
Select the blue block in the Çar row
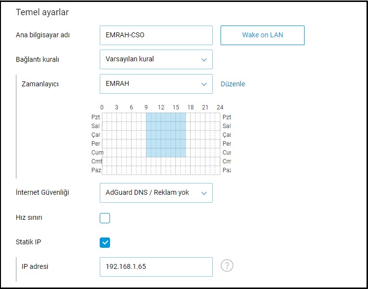(x=166, y=135)
